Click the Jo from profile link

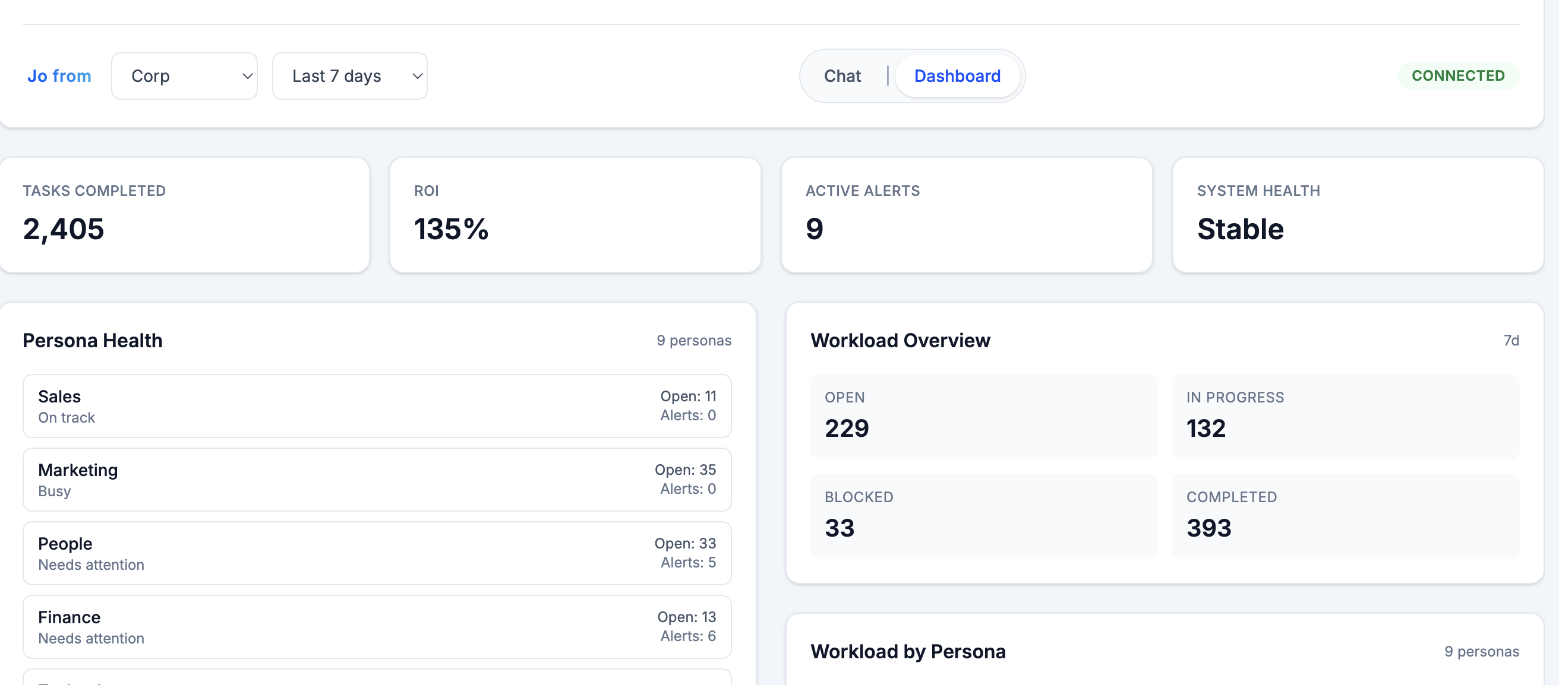pos(59,75)
